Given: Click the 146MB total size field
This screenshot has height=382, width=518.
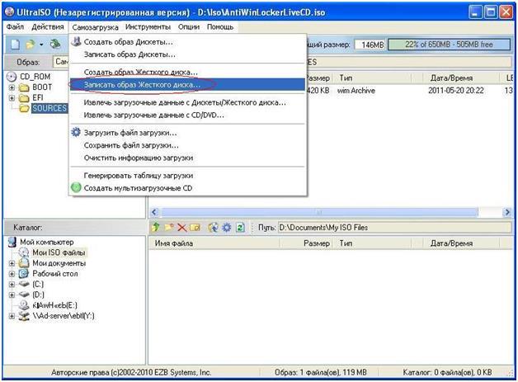Looking at the screenshot, I should point(370,45).
